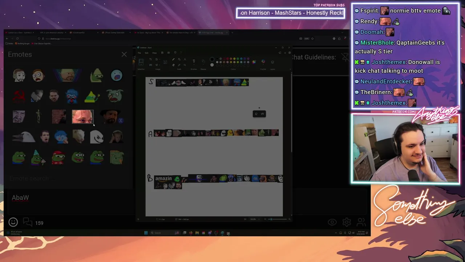Open the Layers panel in Paint
This screenshot has width=465, height=262.
coord(272,62)
